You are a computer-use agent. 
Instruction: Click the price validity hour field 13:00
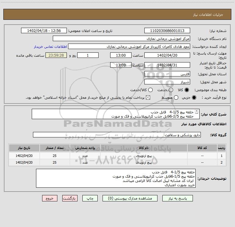(x=121, y=65)
